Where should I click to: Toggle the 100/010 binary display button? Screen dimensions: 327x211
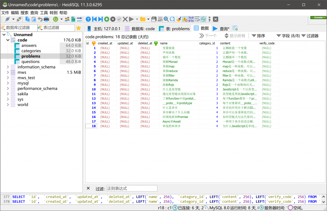click(x=191, y=19)
